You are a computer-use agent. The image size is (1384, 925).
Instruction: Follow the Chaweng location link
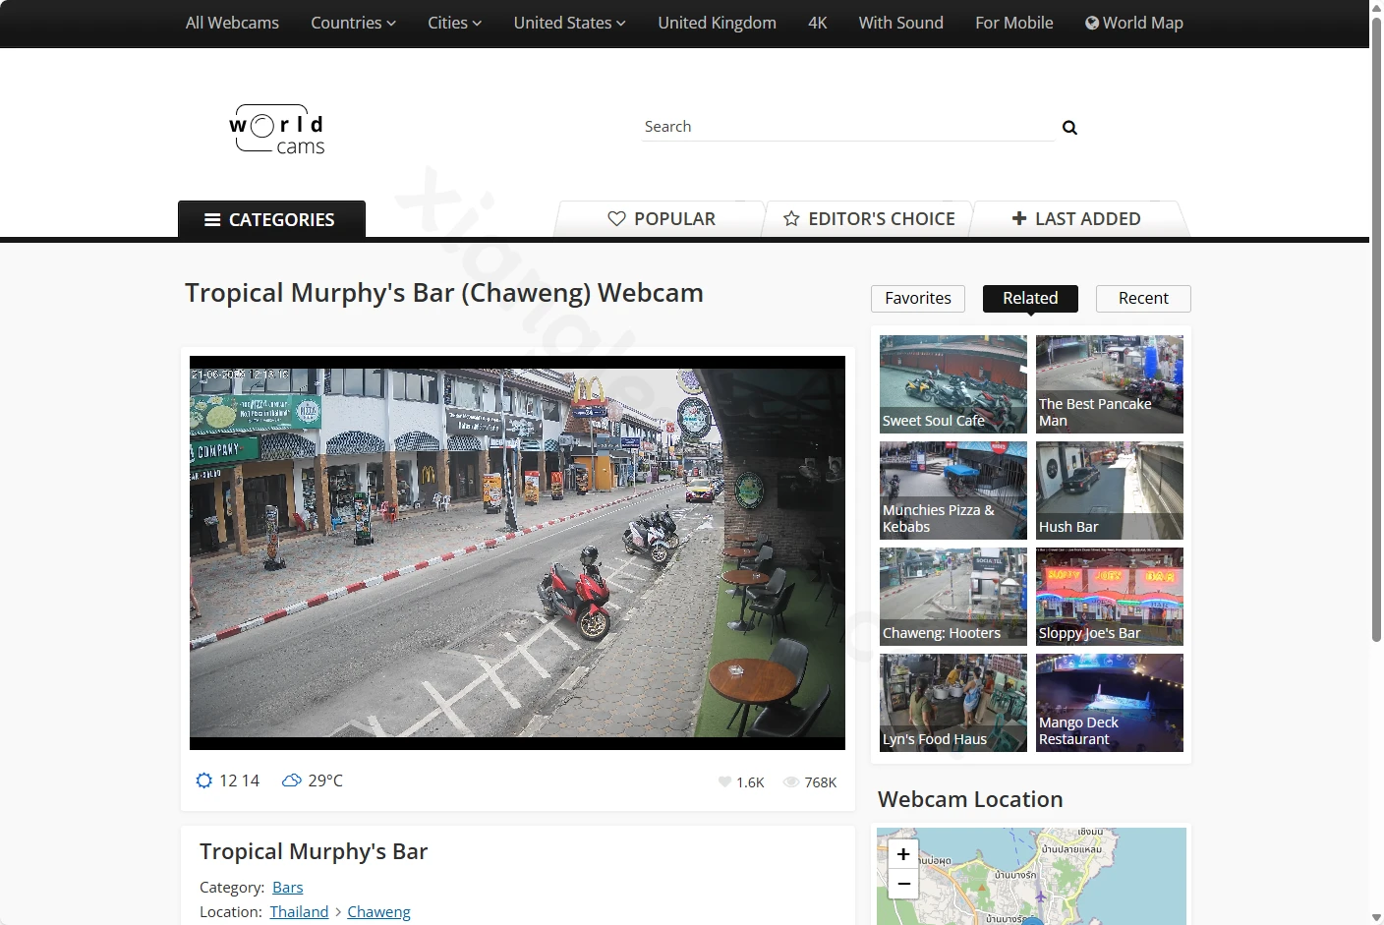point(378,912)
